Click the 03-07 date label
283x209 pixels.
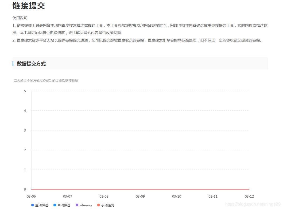pos(68,196)
